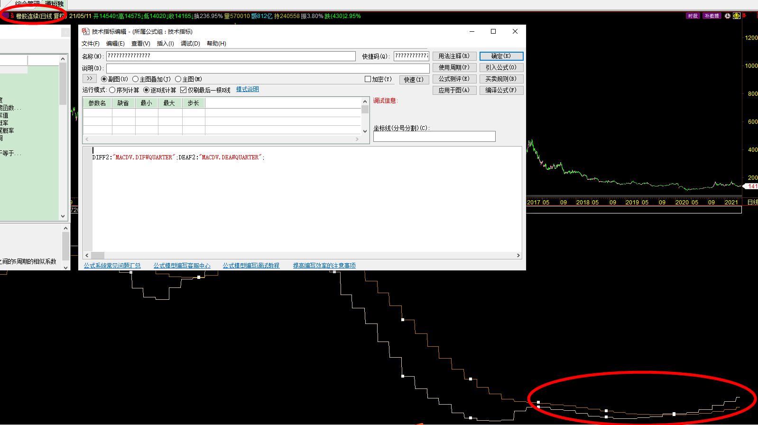The image size is (758, 425).
Task: Click the 快速(I) button
Action: point(414,80)
